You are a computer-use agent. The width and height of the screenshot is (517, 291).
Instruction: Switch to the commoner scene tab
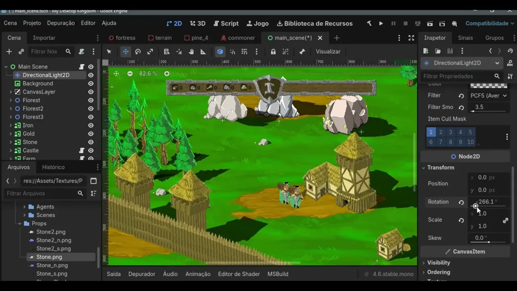pyautogui.click(x=237, y=38)
